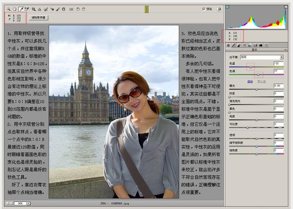Image resolution: width=293 pixels, height=209 pixels.
Task: Open the Camera Calibration tab
Action: 260,45
